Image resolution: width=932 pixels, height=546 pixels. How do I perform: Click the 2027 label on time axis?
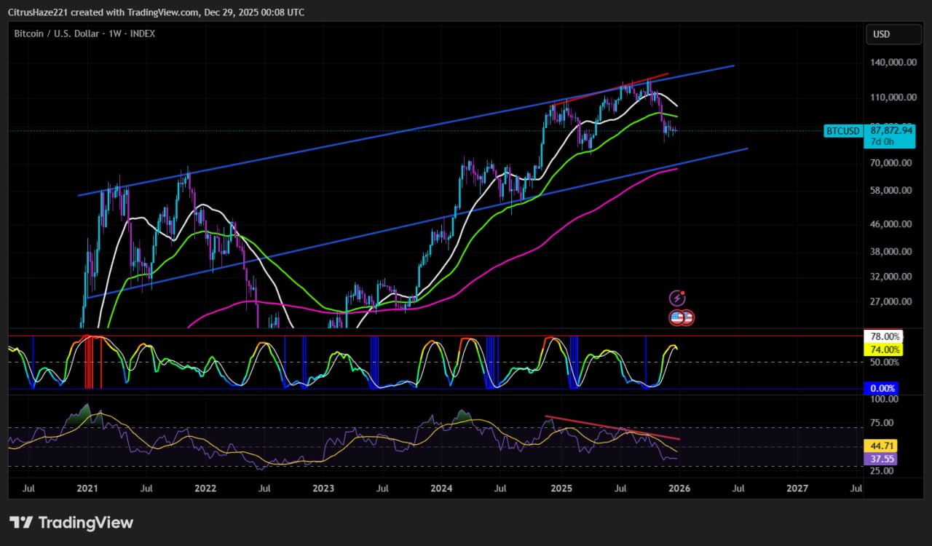coord(797,488)
